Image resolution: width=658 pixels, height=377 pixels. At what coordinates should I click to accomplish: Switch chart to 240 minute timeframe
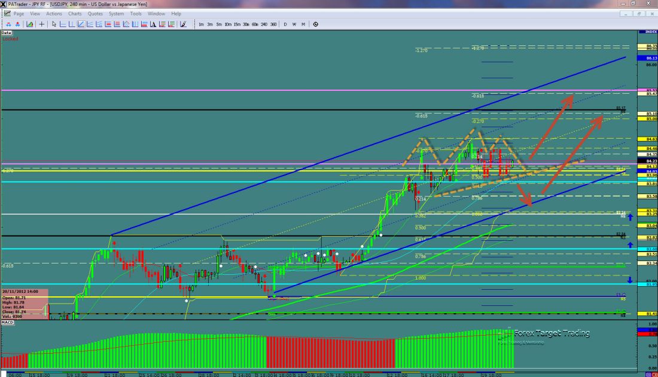[x=264, y=24]
